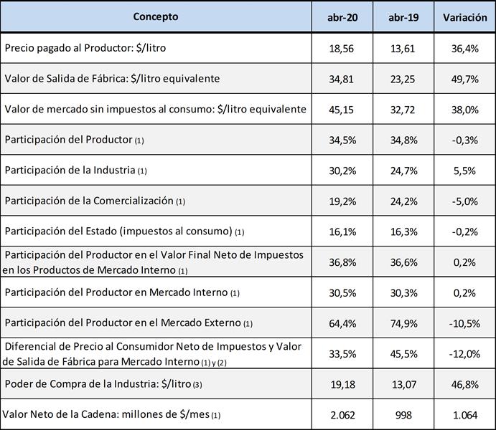Click the 1.064 variation cell
Viewport: 496px width, 430px height.
pos(464,414)
